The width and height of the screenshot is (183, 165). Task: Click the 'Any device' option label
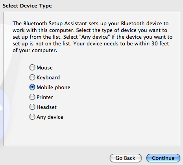(50, 117)
